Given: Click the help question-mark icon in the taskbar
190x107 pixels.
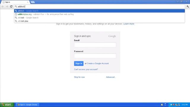Looking at the screenshot, I should tap(162, 105).
